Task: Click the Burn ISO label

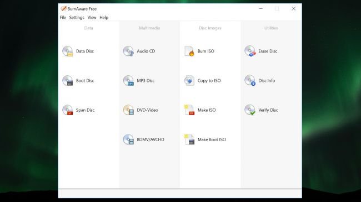Action: [206, 51]
